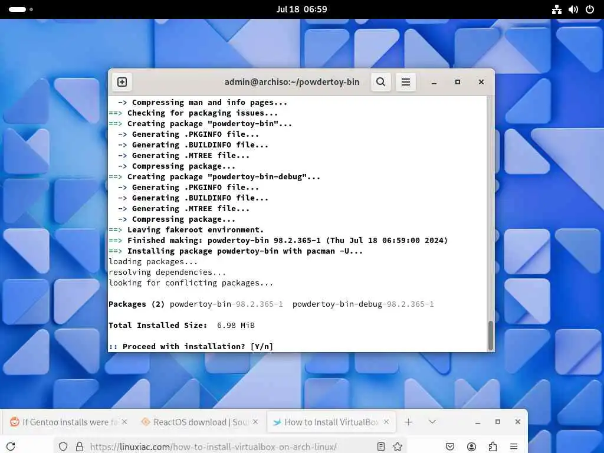
Task: Close the ReactOS download tab
Action: click(x=255, y=422)
